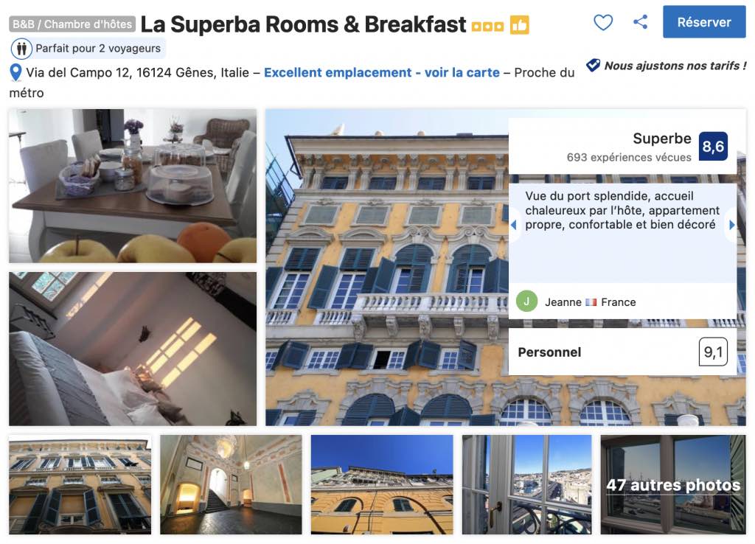Click the price-match checkmark tag icon

tap(594, 65)
